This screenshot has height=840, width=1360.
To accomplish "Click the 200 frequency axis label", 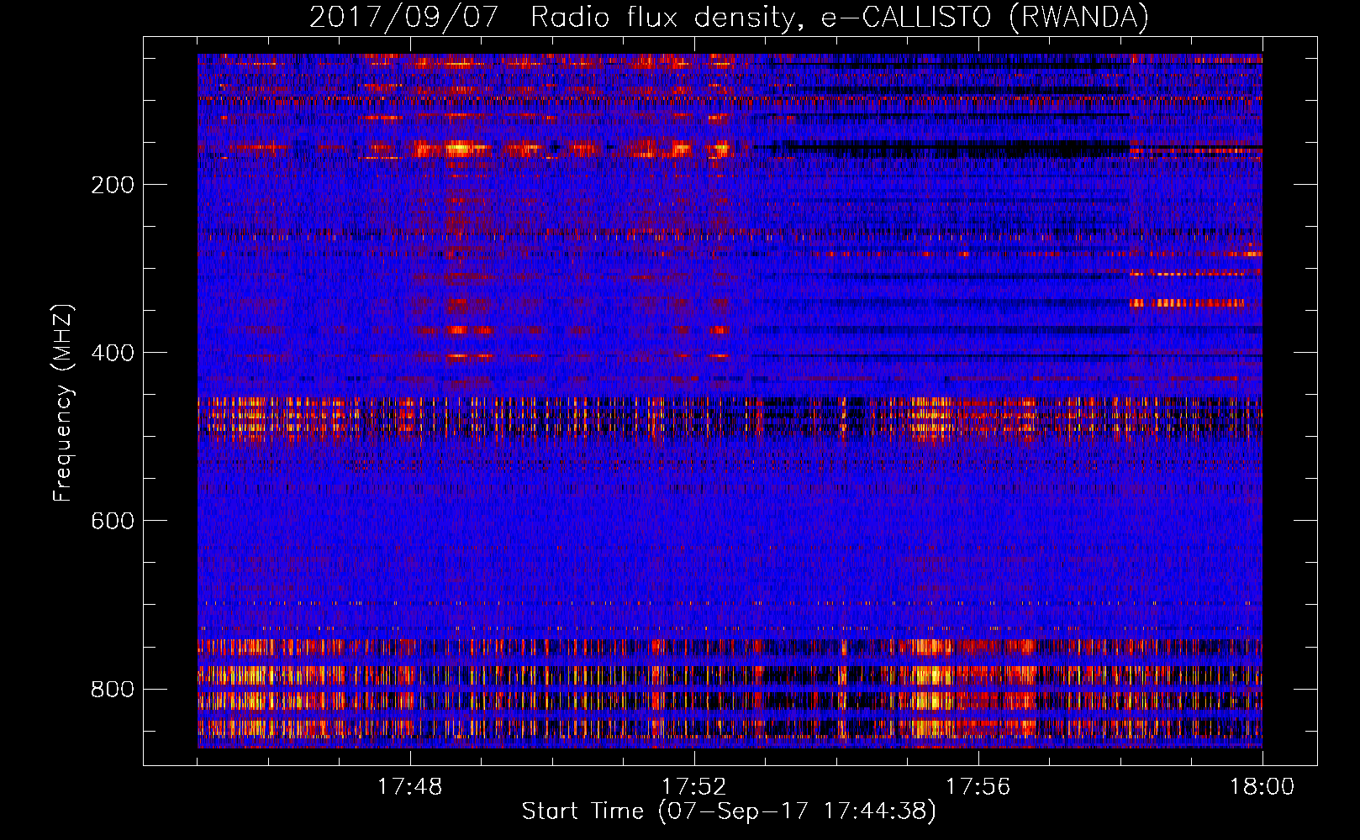I will [x=113, y=185].
